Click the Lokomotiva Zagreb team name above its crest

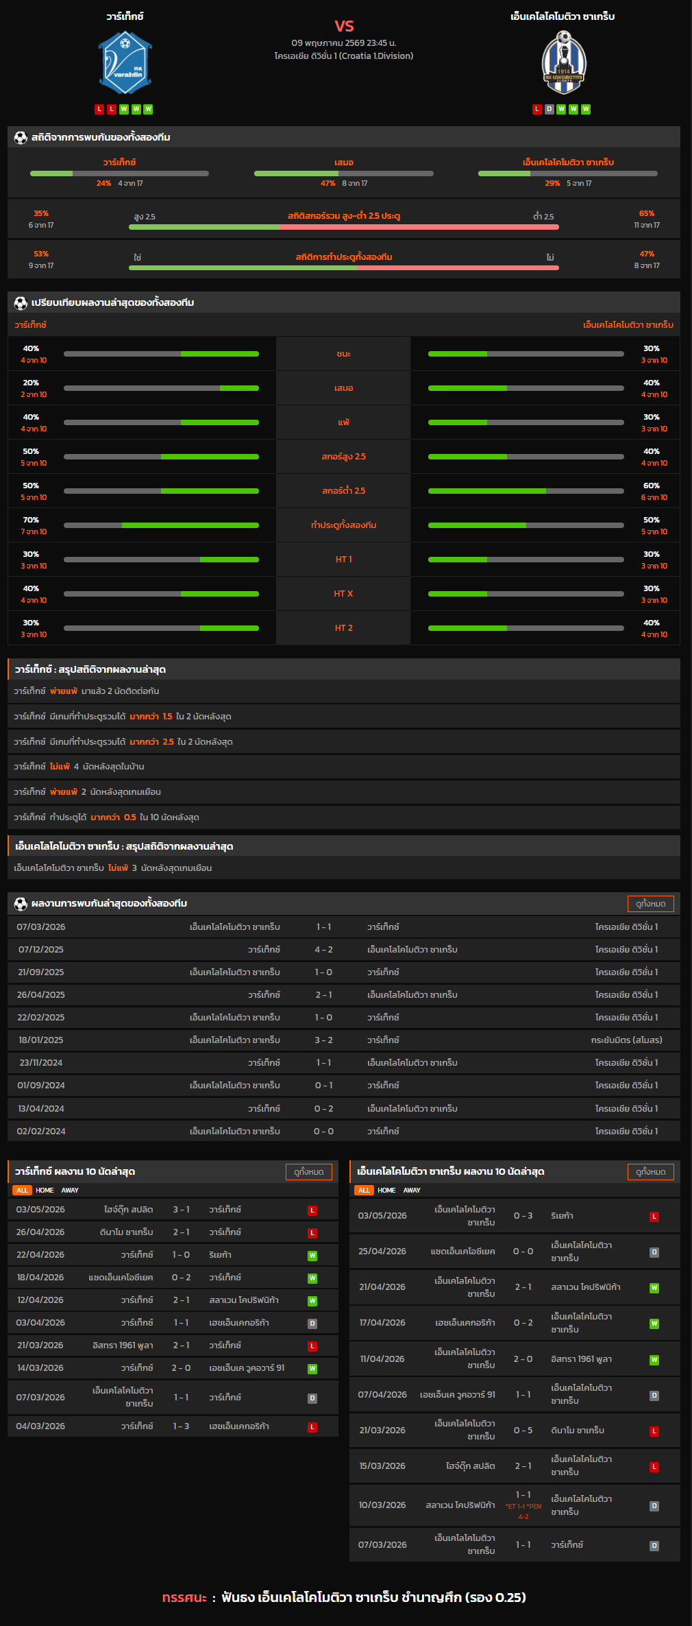(563, 16)
